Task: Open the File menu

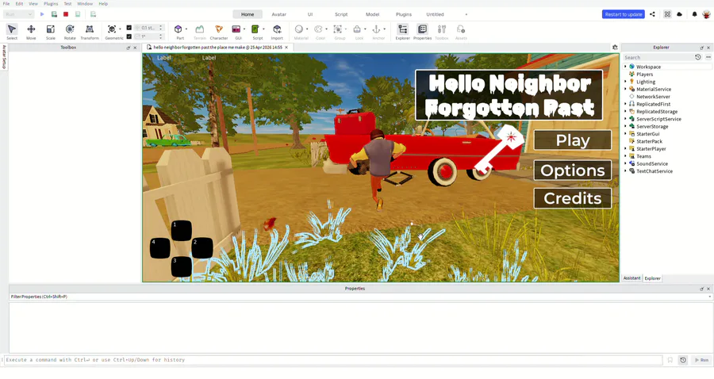Action: (x=6, y=4)
